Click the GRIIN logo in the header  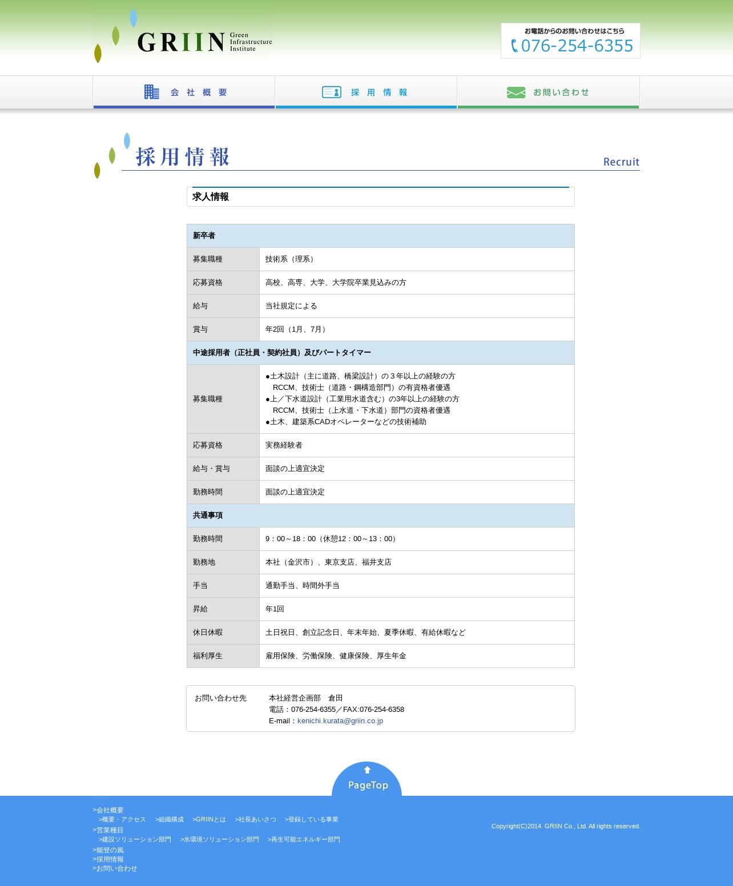[x=183, y=37]
